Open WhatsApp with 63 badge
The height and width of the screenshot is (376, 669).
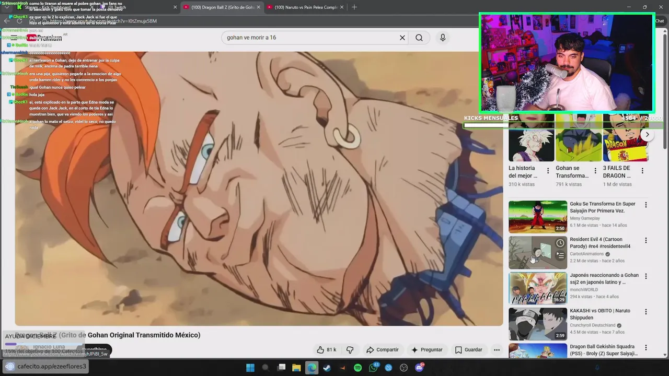(373, 368)
